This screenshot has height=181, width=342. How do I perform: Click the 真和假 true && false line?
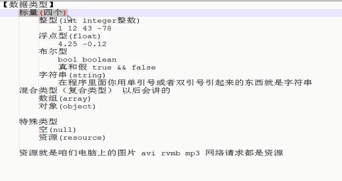[x=107, y=67]
